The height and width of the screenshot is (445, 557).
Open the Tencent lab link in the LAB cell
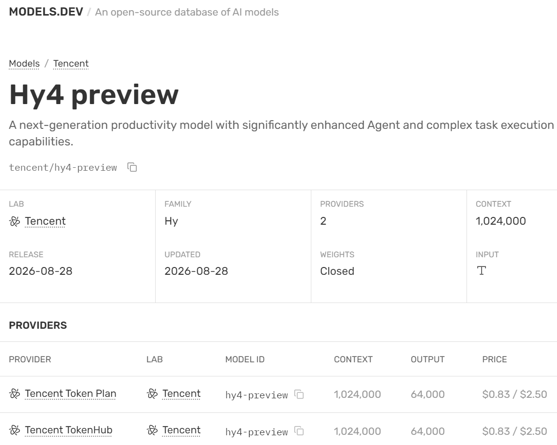[45, 221]
